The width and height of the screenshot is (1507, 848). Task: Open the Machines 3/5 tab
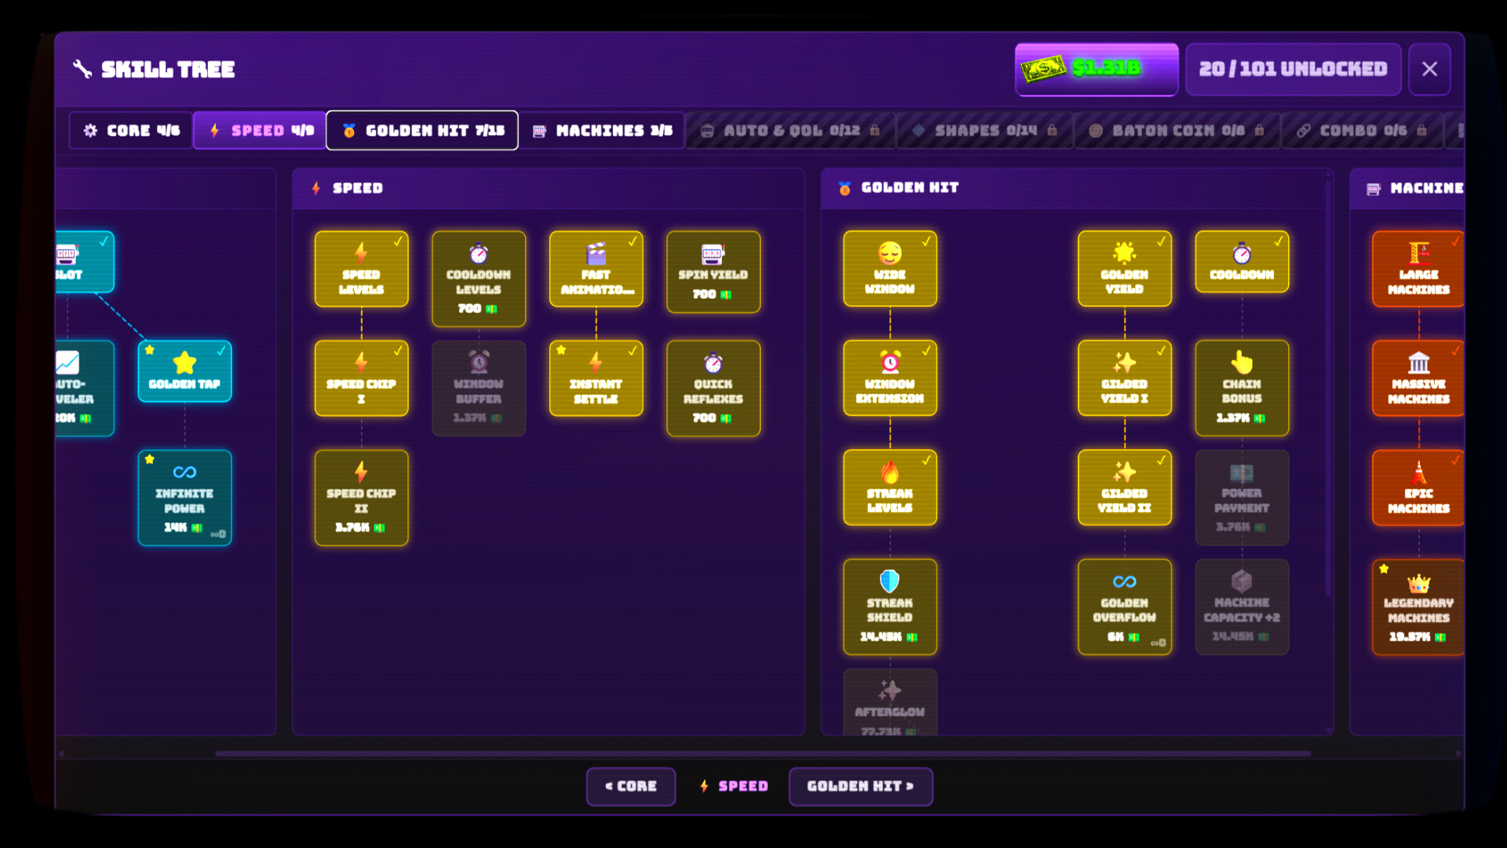tap(602, 130)
